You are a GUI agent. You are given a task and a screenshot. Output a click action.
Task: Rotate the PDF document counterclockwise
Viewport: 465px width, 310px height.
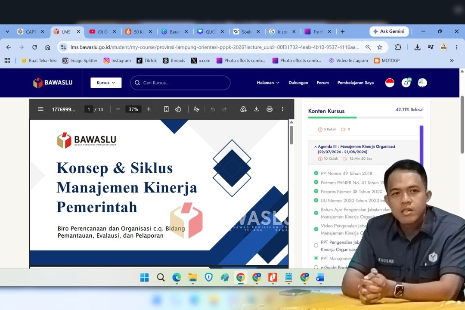178,109
